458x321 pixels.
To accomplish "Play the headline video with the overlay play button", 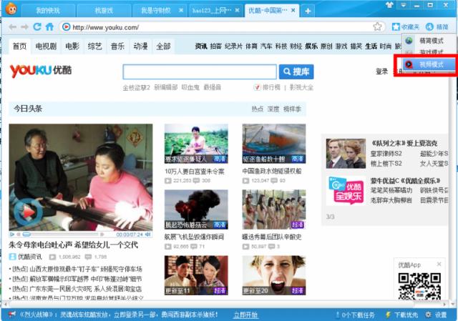I will click(28, 212).
